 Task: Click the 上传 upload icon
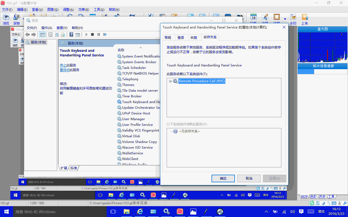point(305,17)
